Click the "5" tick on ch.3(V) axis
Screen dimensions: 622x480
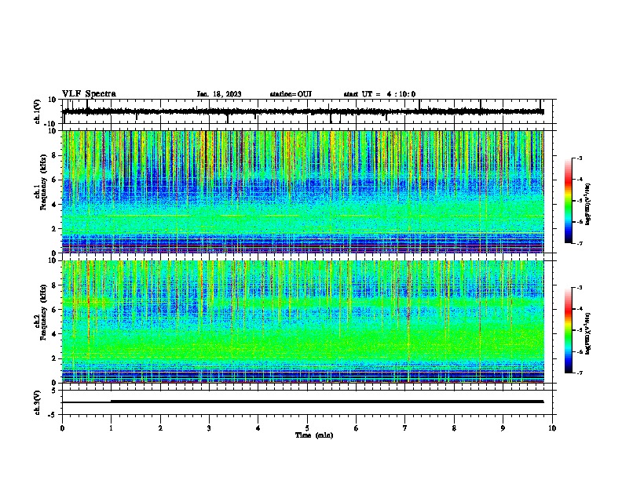[54, 391]
